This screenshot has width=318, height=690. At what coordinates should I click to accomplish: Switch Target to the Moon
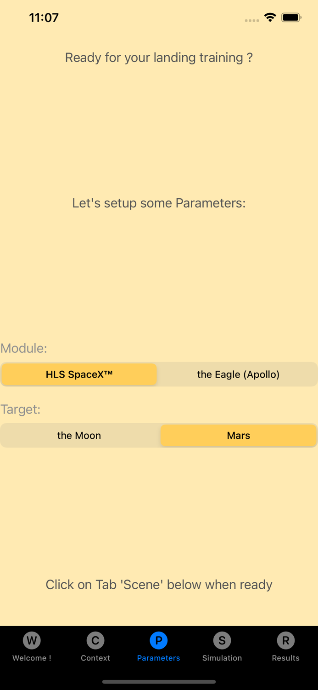(x=79, y=435)
